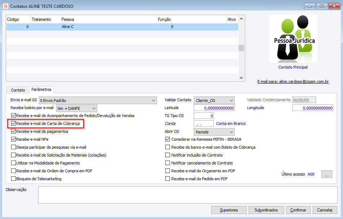Click the Subordinados button
This screenshot has height=219, width=343.
pos(266,210)
